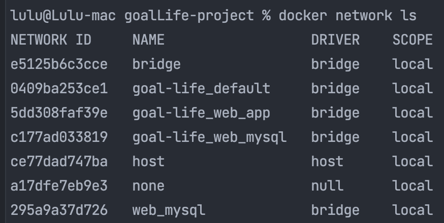Click network ID 0409ba253ce1
Image resolution: width=444 pixels, height=223 pixels.
(59, 88)
